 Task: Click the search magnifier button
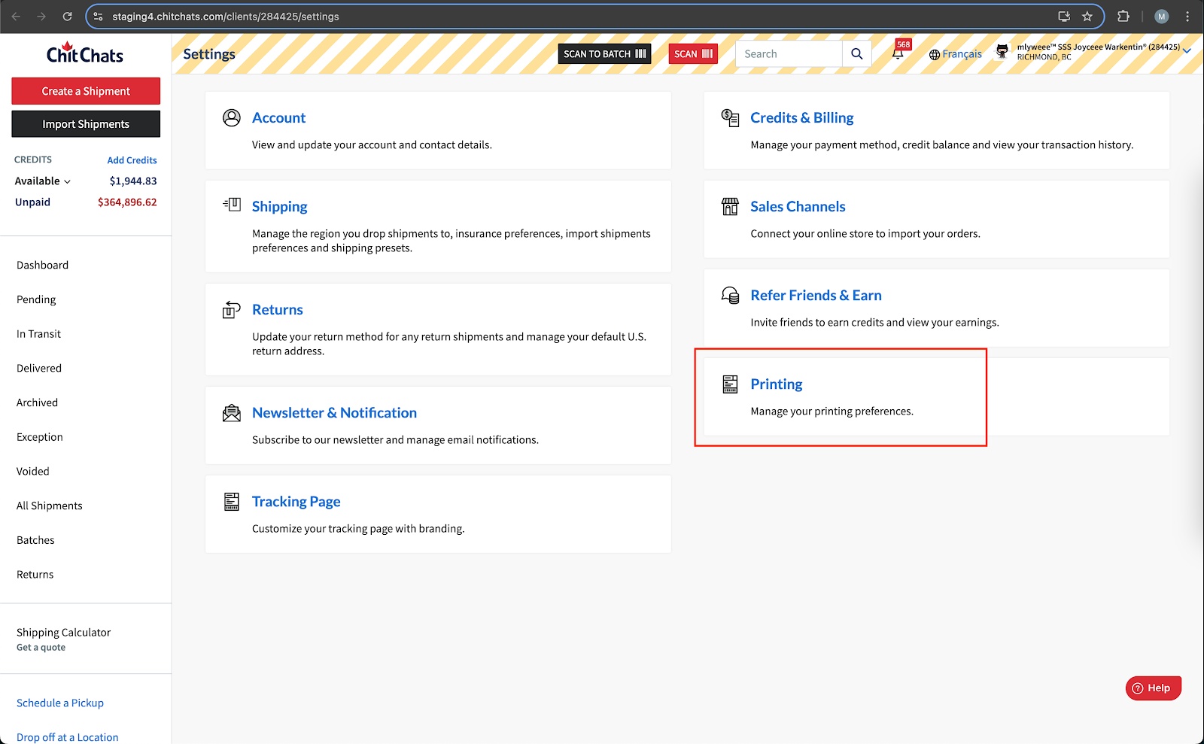coord(856,53)
